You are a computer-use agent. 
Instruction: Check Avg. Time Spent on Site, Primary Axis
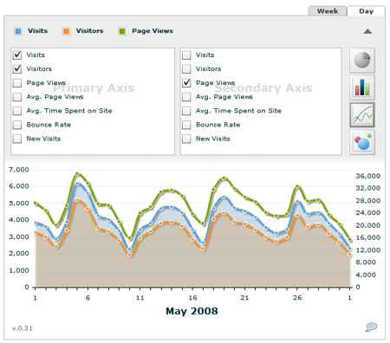coord(17,111)
